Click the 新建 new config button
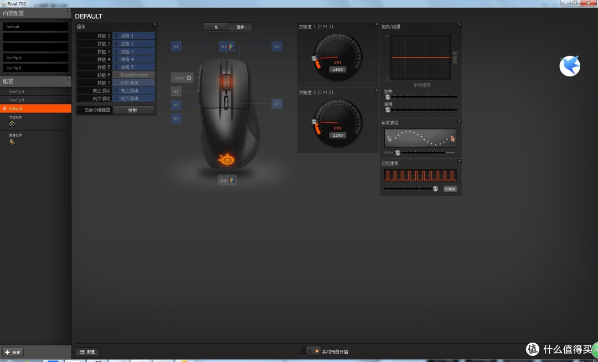 [13, 352]
